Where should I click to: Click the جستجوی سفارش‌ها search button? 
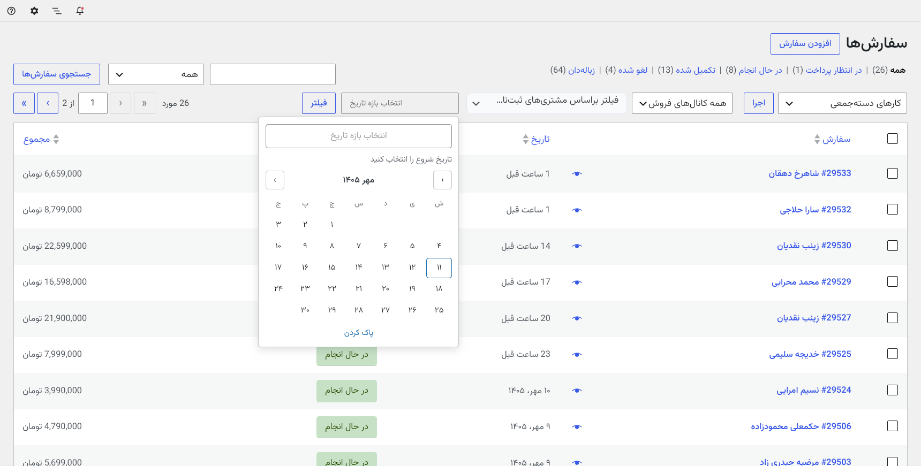coord(57,74)
